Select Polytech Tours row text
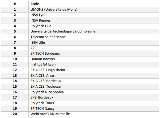The image size is (161, 118). [42, 103]
